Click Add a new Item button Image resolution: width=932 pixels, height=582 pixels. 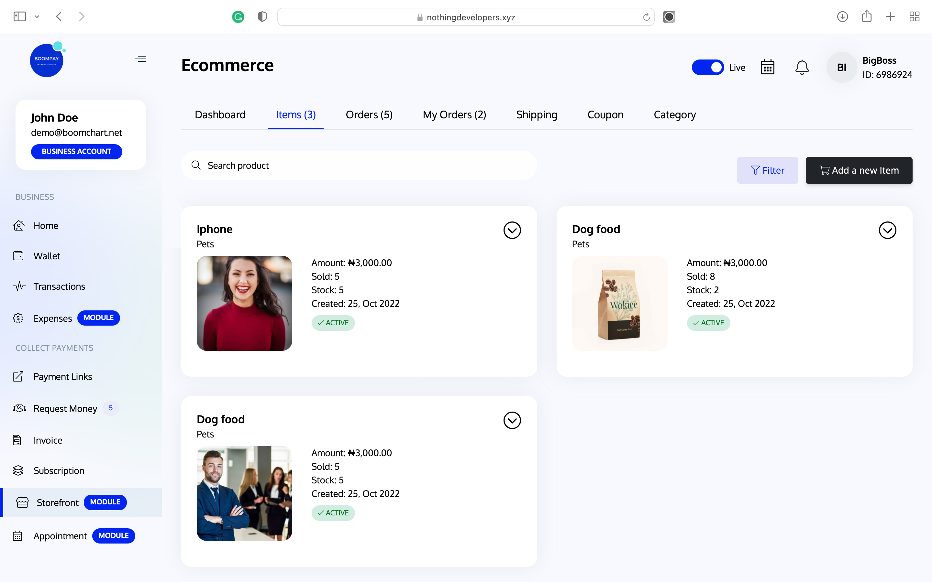pos(859,170)
